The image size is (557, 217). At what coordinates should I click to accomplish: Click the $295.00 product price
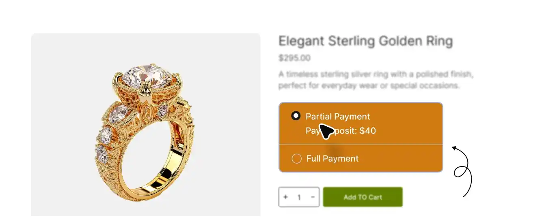(x=294, y=58)
